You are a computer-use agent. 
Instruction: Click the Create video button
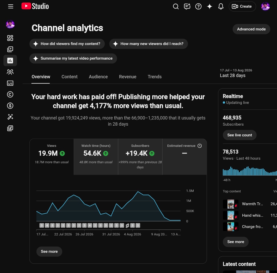click(242, 6)
